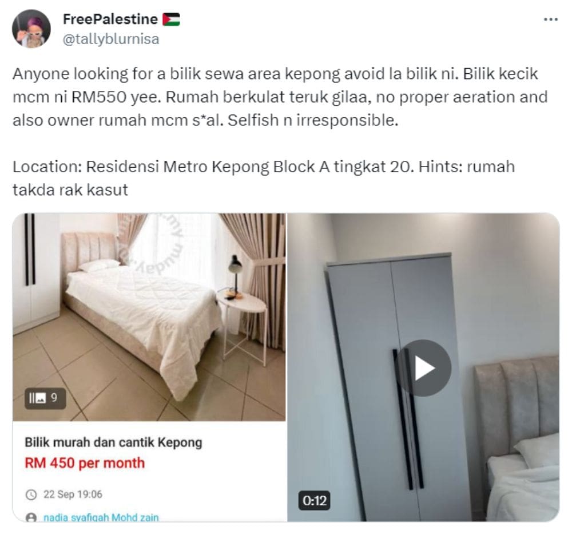Click the photo gallery count icon showing 9
This screenshot has width=572, height=538.
pos(45,398)
